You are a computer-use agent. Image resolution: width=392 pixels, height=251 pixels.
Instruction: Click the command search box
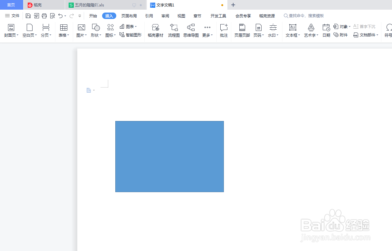(x=304, y=16)
